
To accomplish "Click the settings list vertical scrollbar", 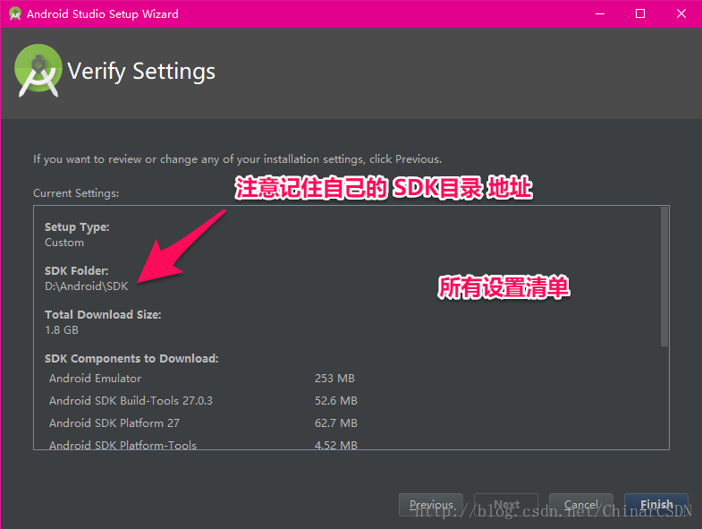I will tap(664, 277).
